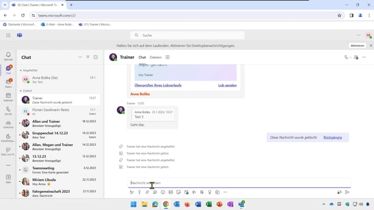Image resolution: width=374 pixels, height=210 pixels.
Task: Start a new chat with compose icon
Action: tap(96, 57)
